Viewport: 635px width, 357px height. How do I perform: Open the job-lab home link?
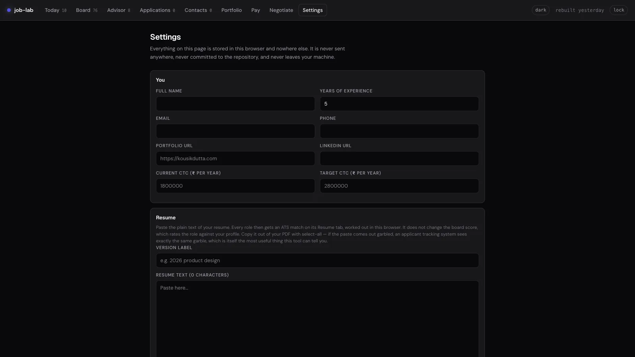20,10
